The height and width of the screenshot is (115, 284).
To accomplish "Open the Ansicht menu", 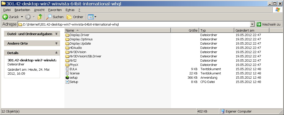I will click(39, 10).
